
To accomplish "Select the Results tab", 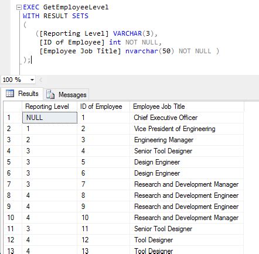I will click(22, 94).
